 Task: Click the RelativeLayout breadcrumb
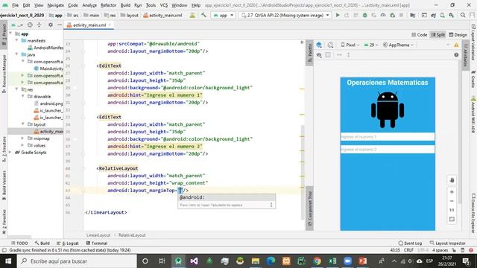coord(132,235)
